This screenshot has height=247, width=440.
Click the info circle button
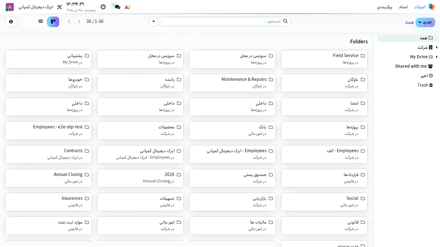11,22
